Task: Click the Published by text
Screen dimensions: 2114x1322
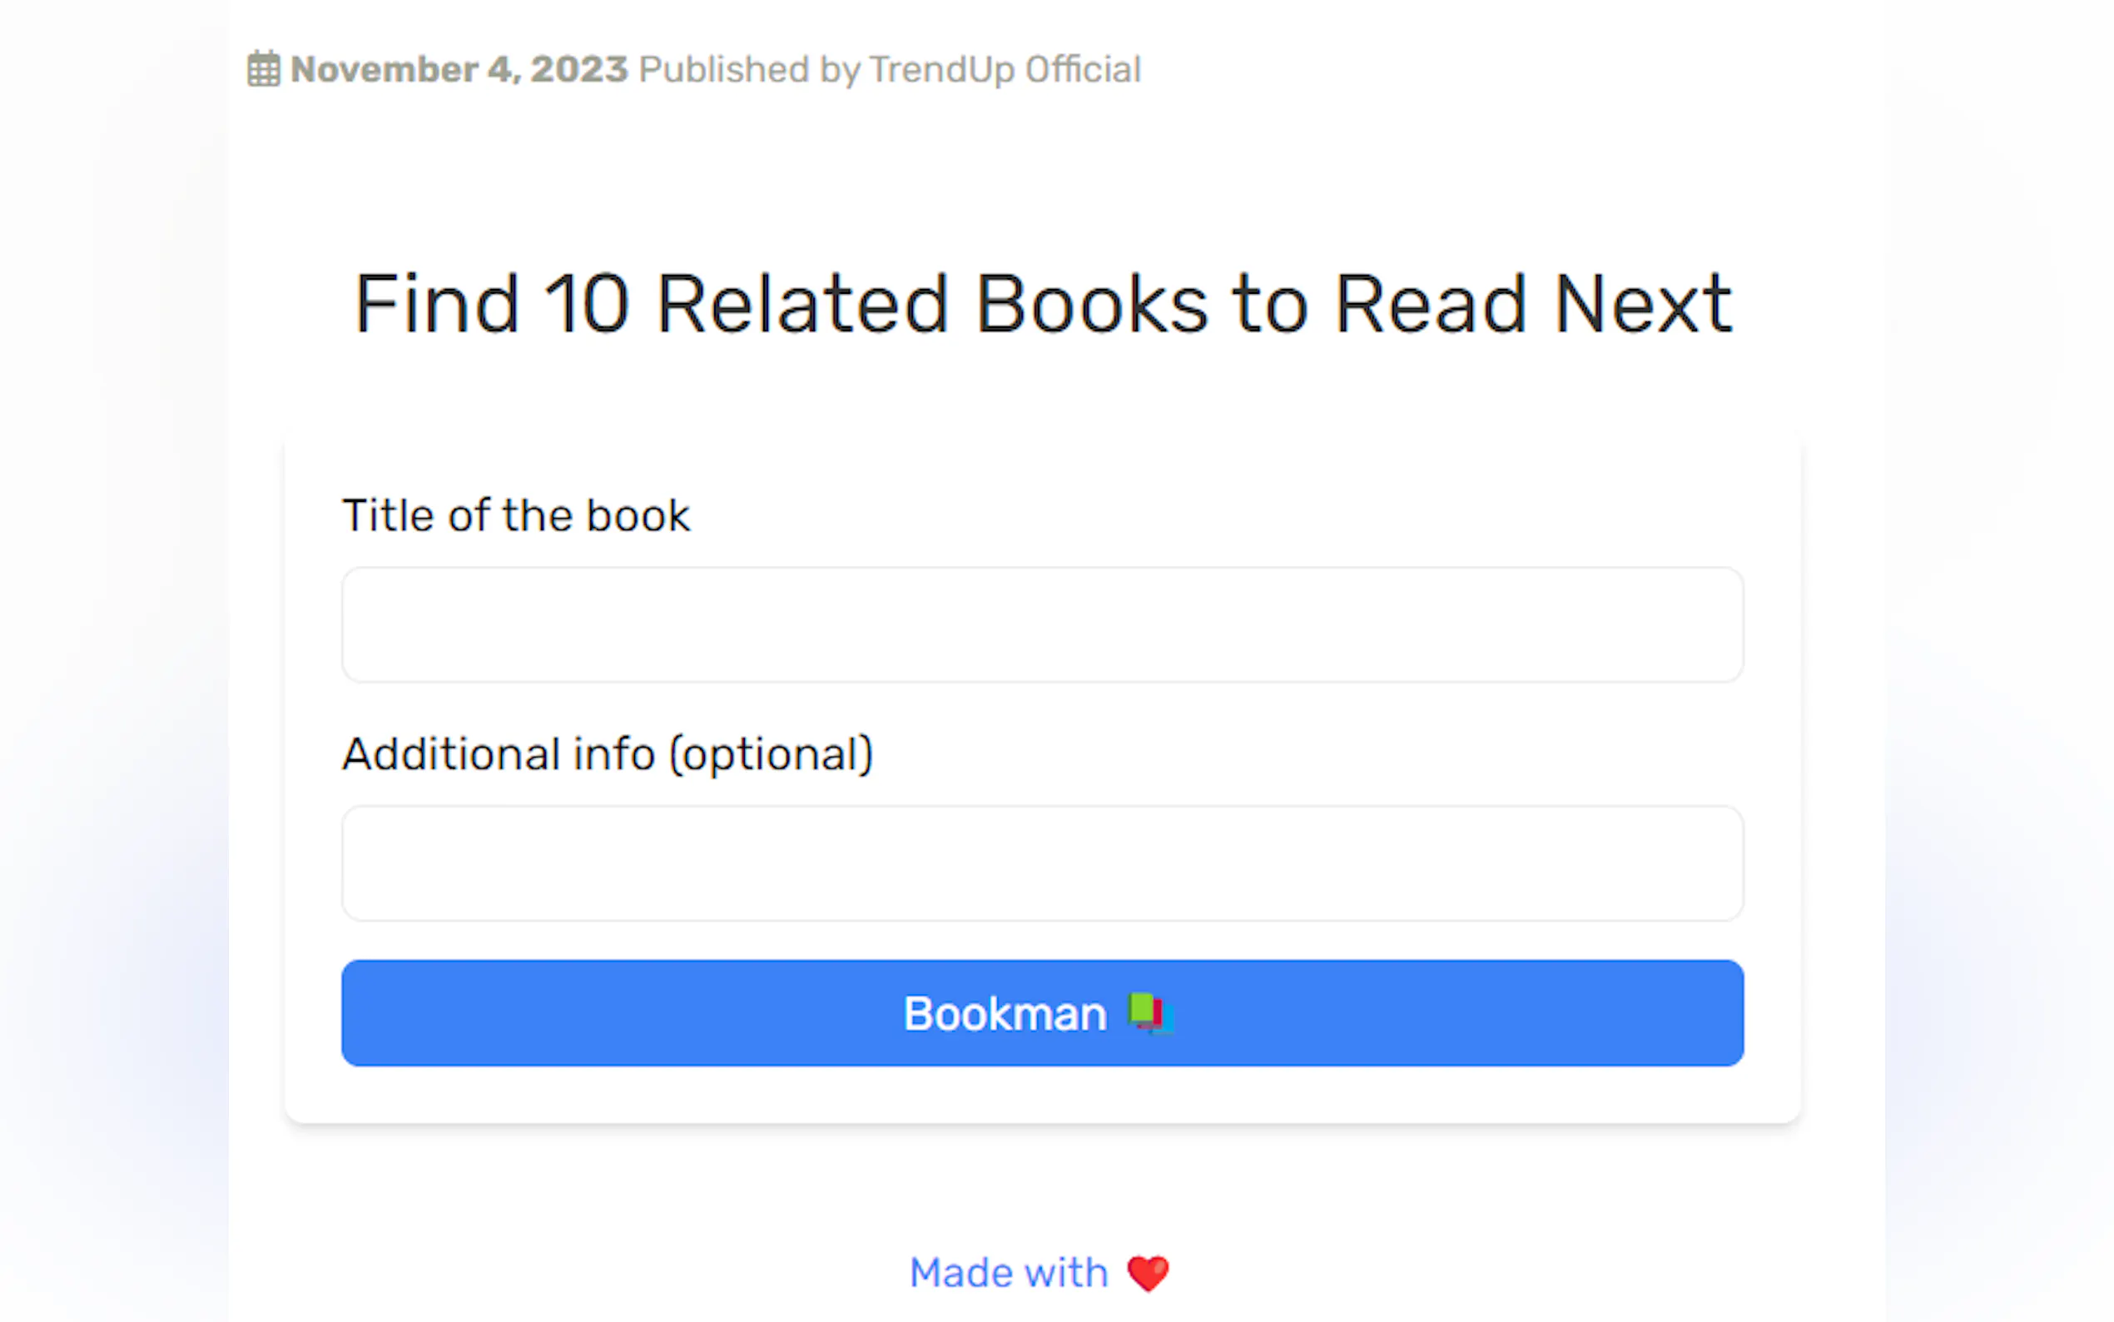Action: [x=750, y=69]
